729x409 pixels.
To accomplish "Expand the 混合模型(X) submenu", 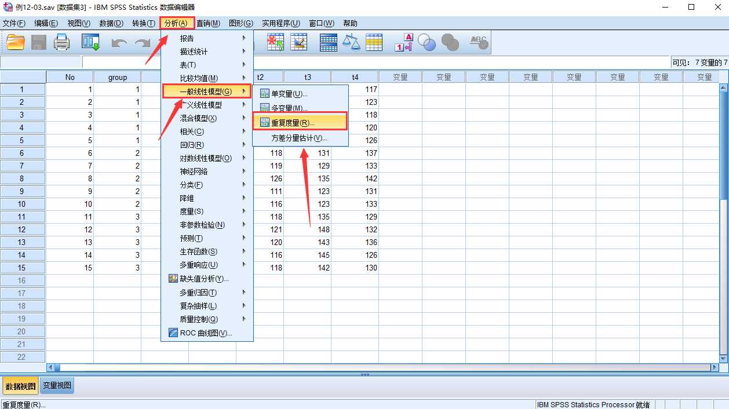I will tap(244, 118).
